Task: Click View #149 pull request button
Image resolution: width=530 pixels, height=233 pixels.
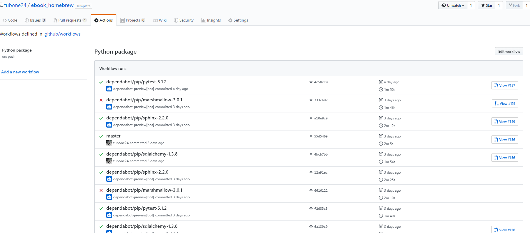Action: click(x=505, y=121)
